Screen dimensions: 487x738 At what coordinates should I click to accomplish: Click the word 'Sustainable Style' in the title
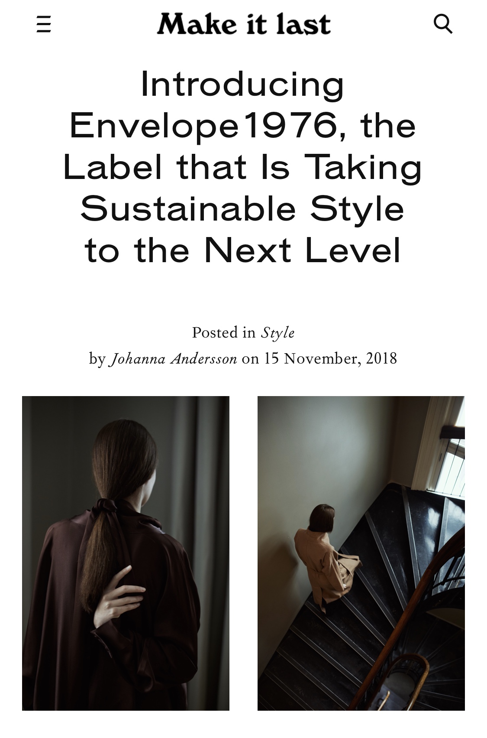pos(242,209)
